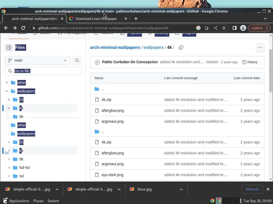This screenshot has height=204, width=273.
Task: Click the Files panel heading
Action: pyautogui.click(x=21, y=47)
